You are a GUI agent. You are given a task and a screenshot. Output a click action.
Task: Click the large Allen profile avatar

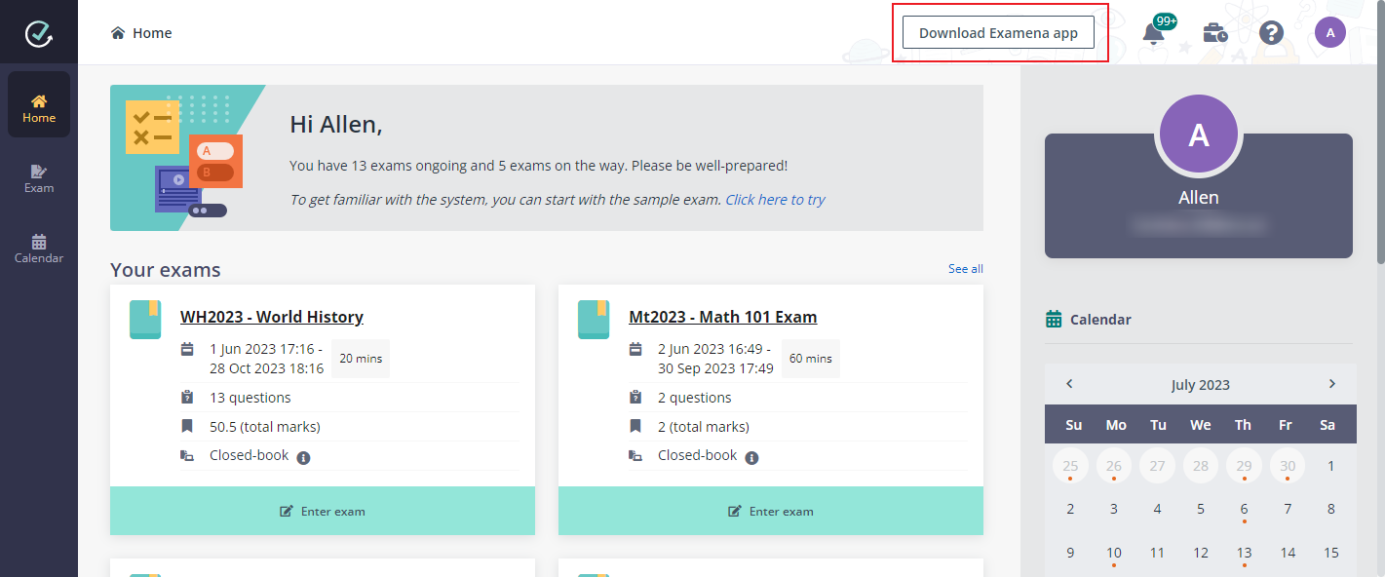pyautogui.click(x=1199, y=135)
